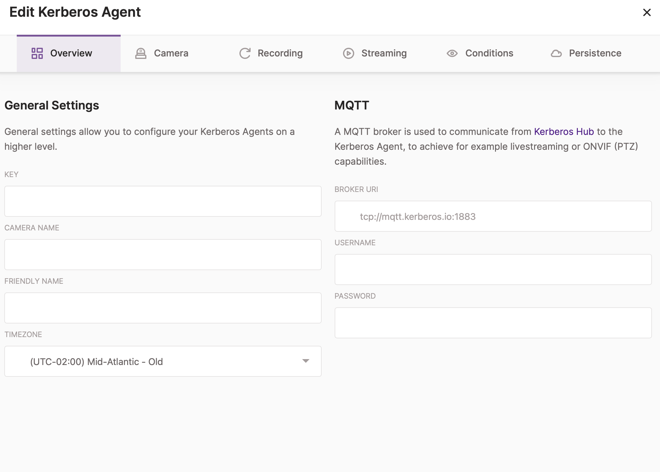Close the Edit Kerberos Agent dialog
This screenshot has height=472, width=660.
[x=647, y=12]
